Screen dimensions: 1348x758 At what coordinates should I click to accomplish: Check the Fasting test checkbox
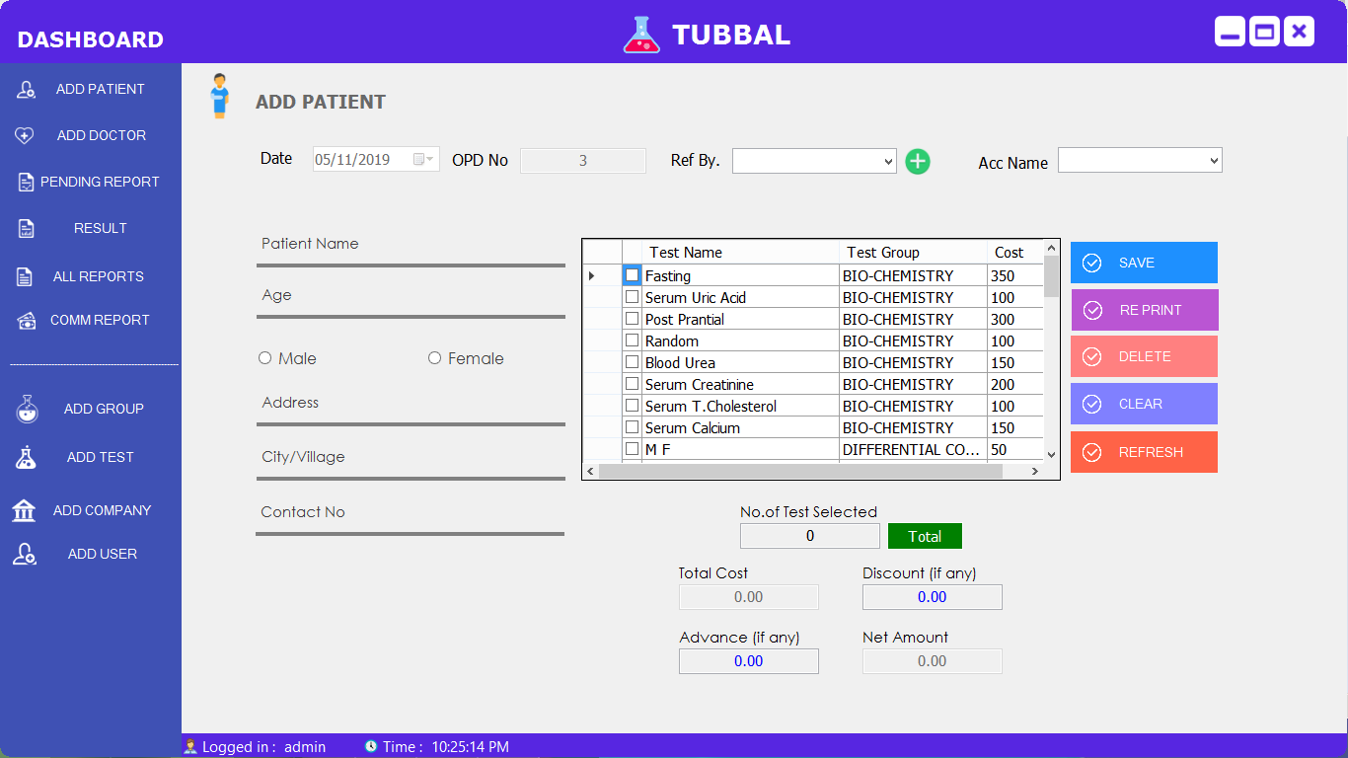pos(632,275)
